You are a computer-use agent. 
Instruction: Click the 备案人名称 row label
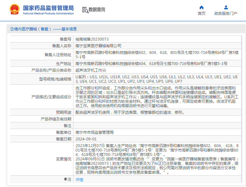(62, 46)
